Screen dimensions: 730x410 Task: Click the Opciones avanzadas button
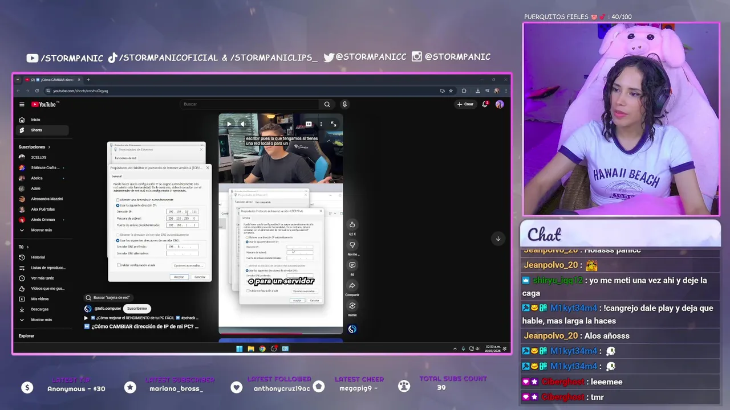[x=188, y=265]
